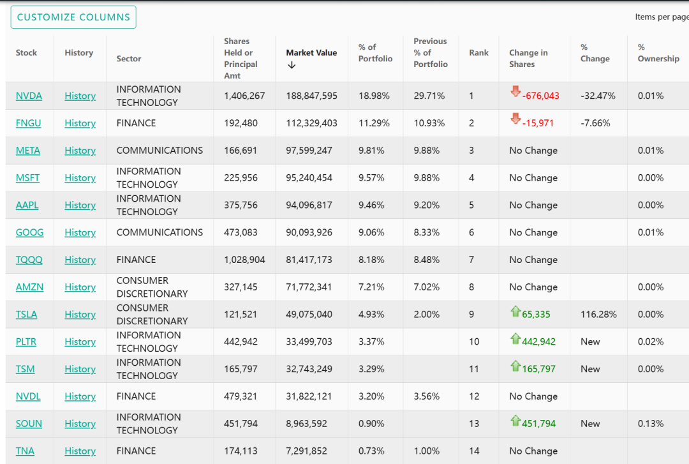This screenshot has width=689, height=464.
Task: View History for META
Action: click(80, 151)
